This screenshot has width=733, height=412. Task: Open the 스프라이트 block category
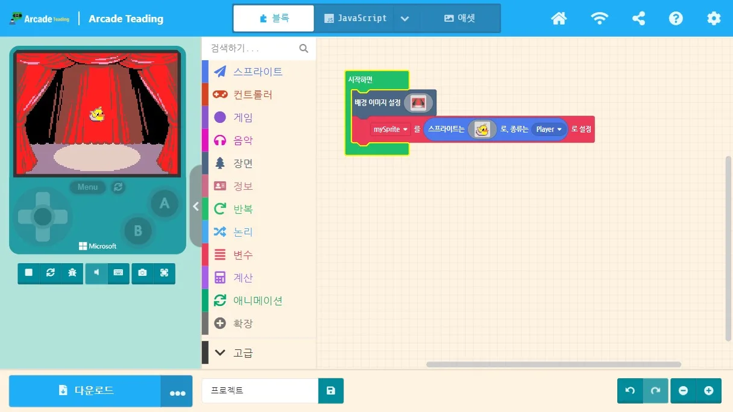259,72
